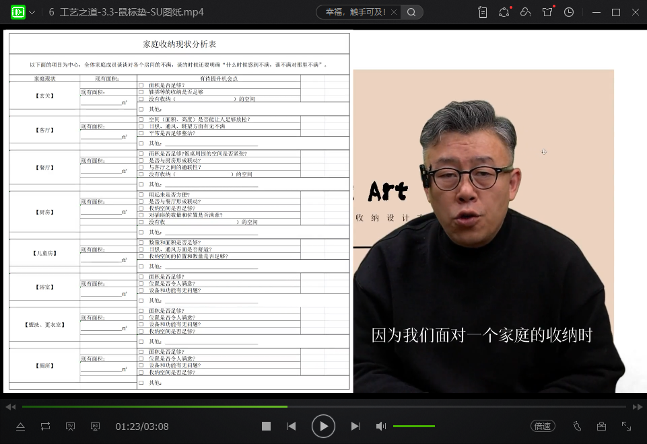Skip to the previous video

tap(291, 426)
